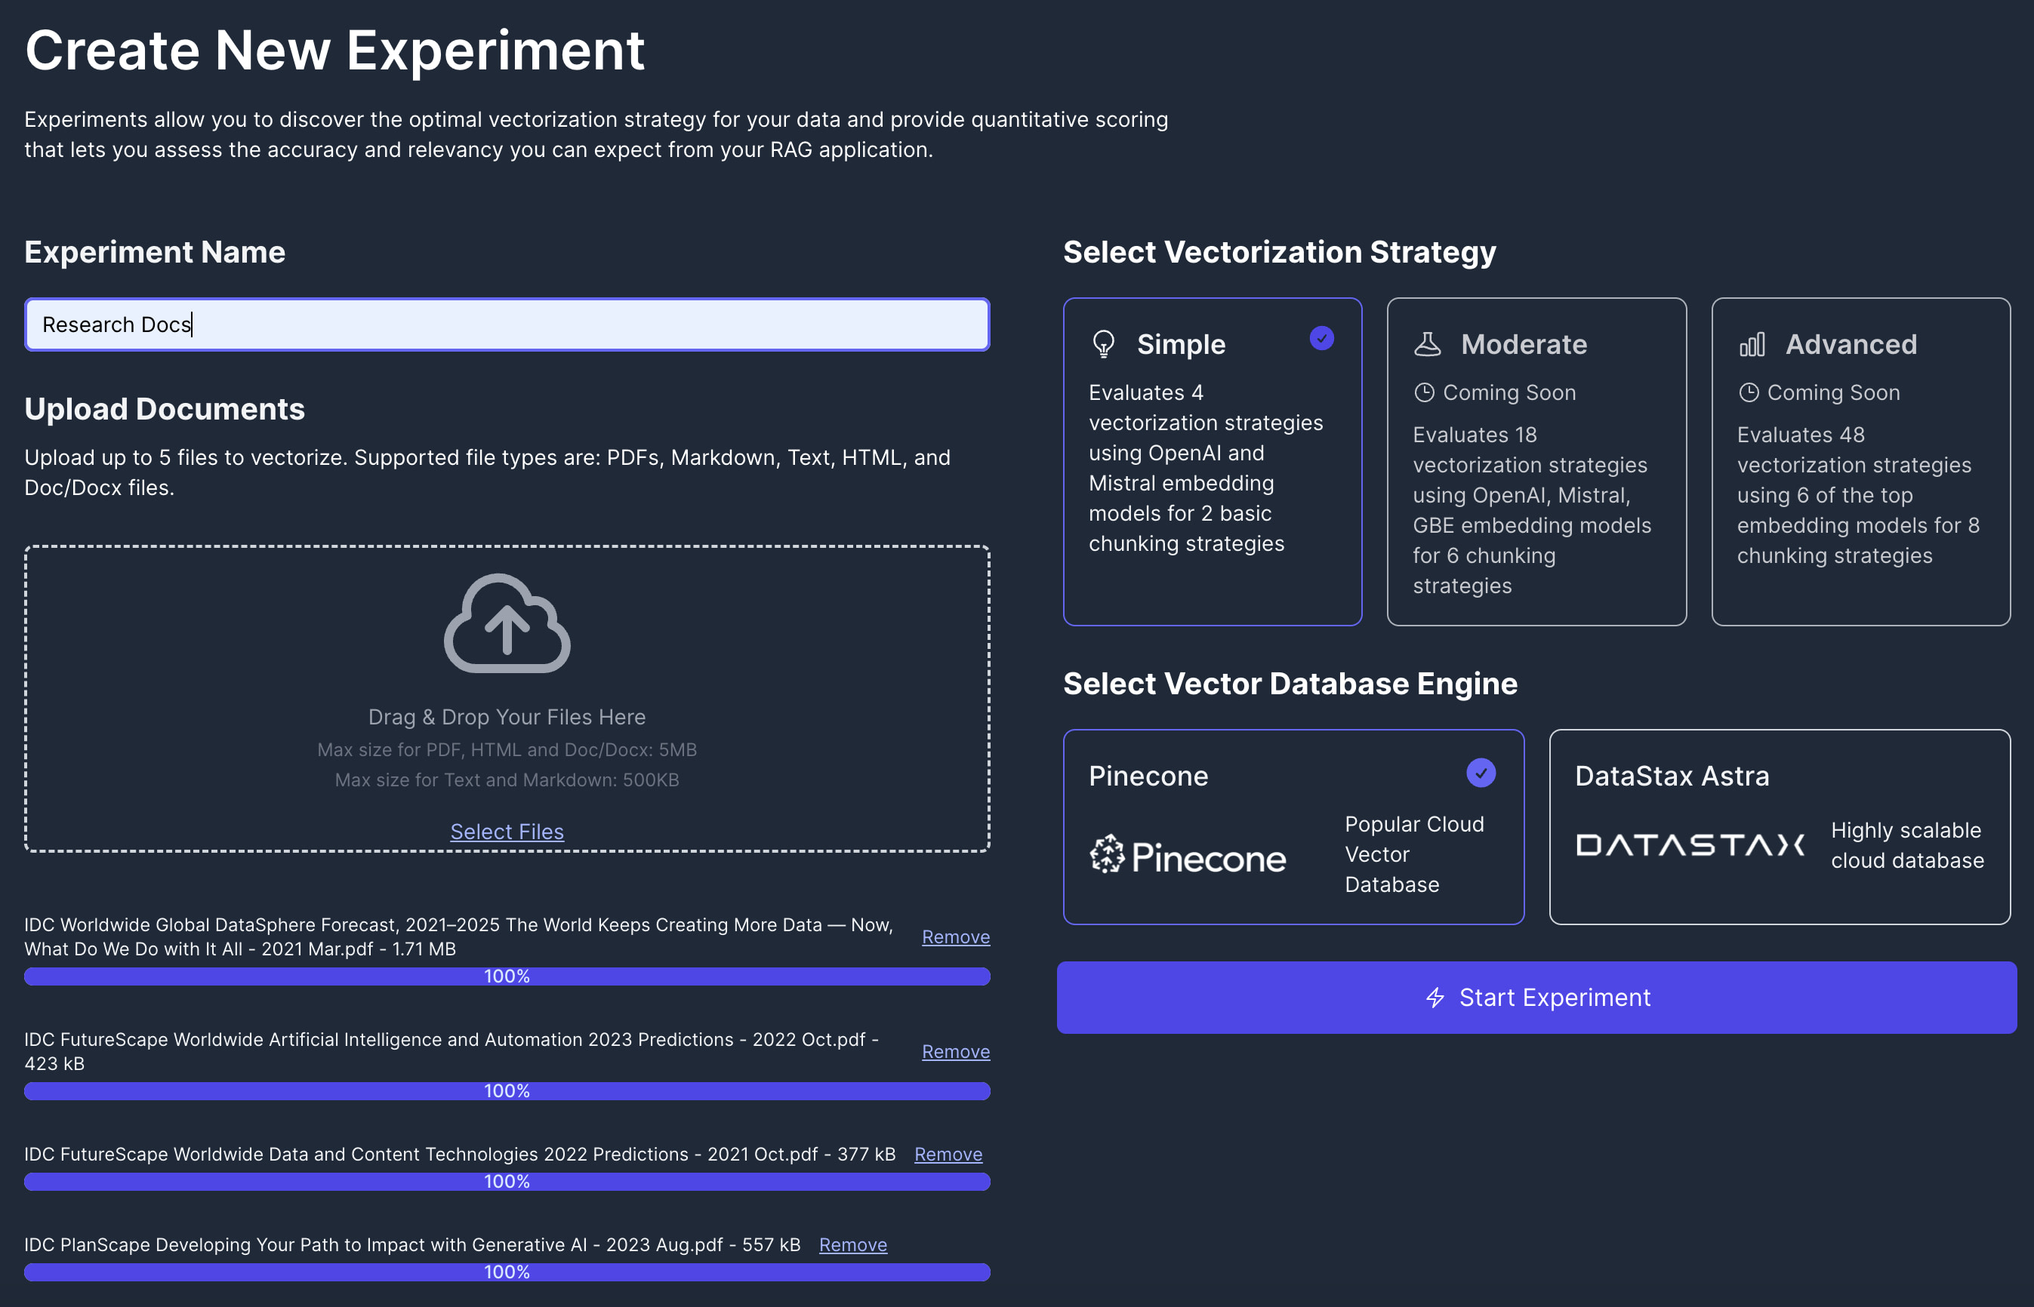This screenshot has height=1307, width=2034.
Task: Click the clock icon under Moderate
Action: [x=1424, y=393]
